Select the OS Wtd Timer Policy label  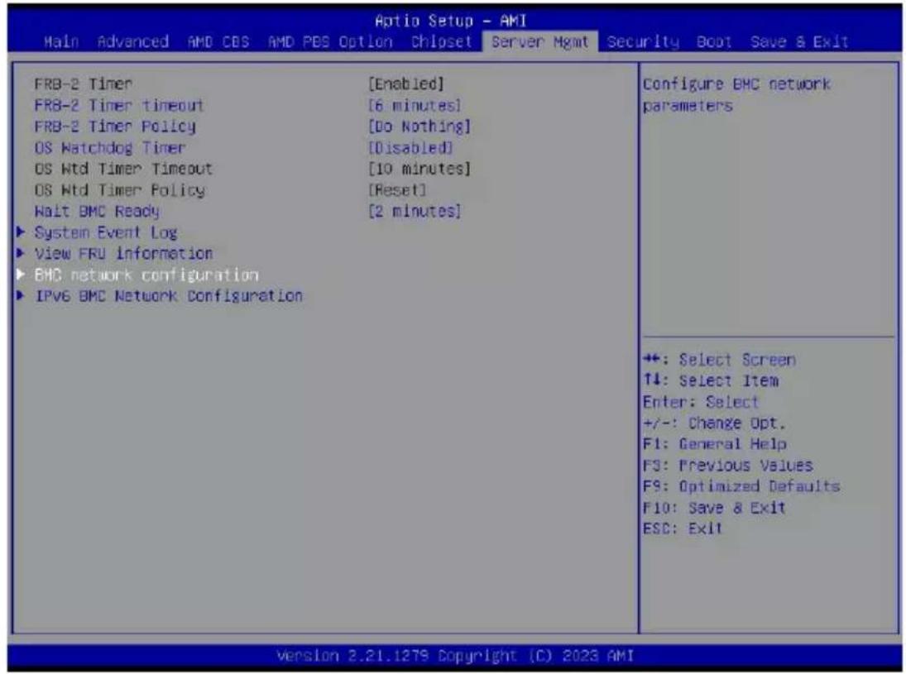[120, 190]
